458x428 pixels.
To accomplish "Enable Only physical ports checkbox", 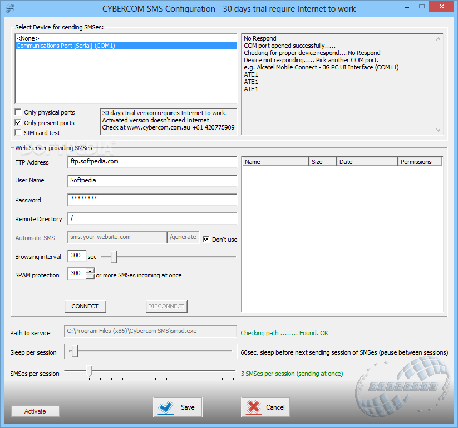I will (18, 112).
